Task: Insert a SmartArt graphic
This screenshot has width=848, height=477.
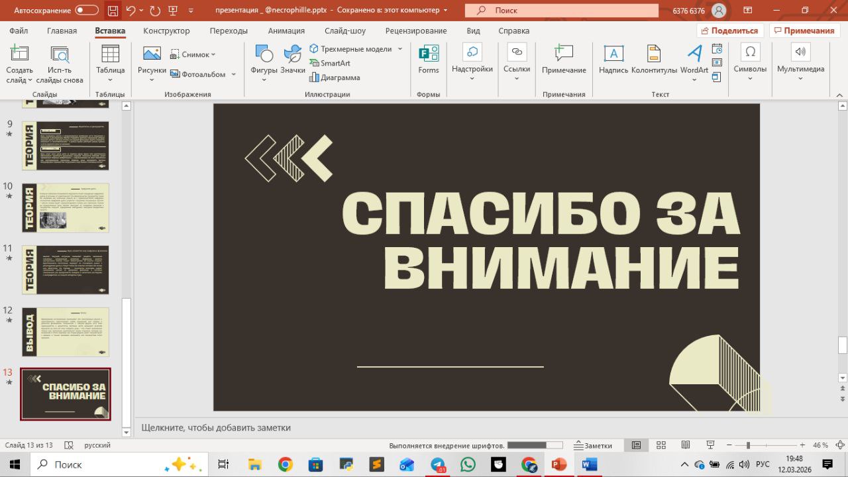Action: click(x=330, y=63)
